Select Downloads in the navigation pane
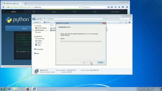 pyautogui.click(x=40, y=30)
